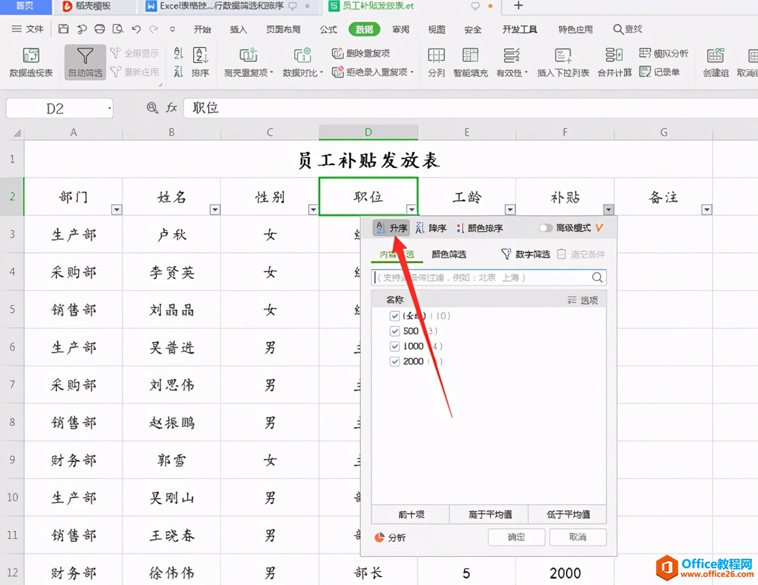The image size is (758, 585).
Task: Switch to the 公式 ribbon tab
Action: [x=328, y=29]
